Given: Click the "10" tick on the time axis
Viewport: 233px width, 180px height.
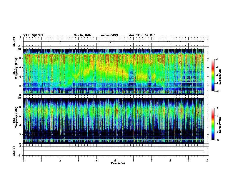Looking at the screenshot, I should pyautogui.click(x=207, y=161).
